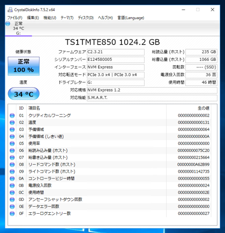Click the 生の値 column header
225x233 pixels.
(x=189, y=108)
